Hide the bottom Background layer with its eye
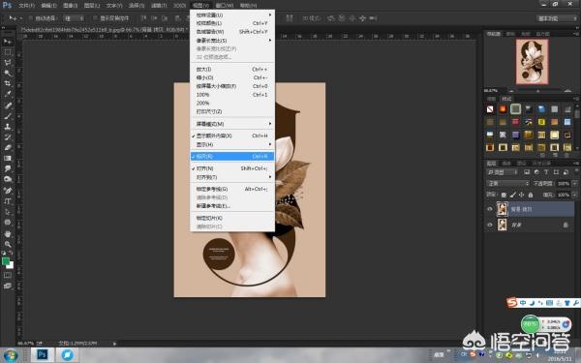Screen dimensions: 581x363 point(490,225)
